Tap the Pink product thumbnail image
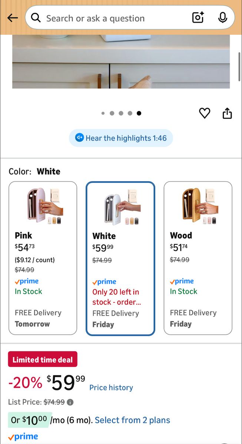Screen dimensions: 242x444 (43, 206)
